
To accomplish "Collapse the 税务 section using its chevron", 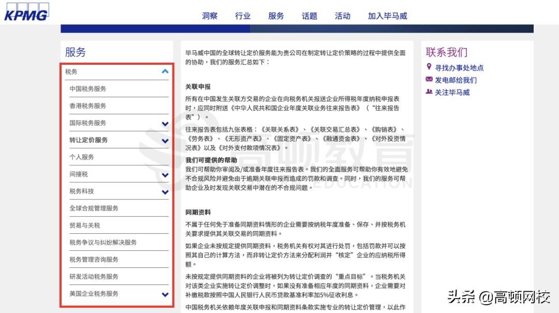I will point(165,70).
